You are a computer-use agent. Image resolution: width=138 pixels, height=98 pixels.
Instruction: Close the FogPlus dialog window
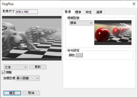coord(134,4)
